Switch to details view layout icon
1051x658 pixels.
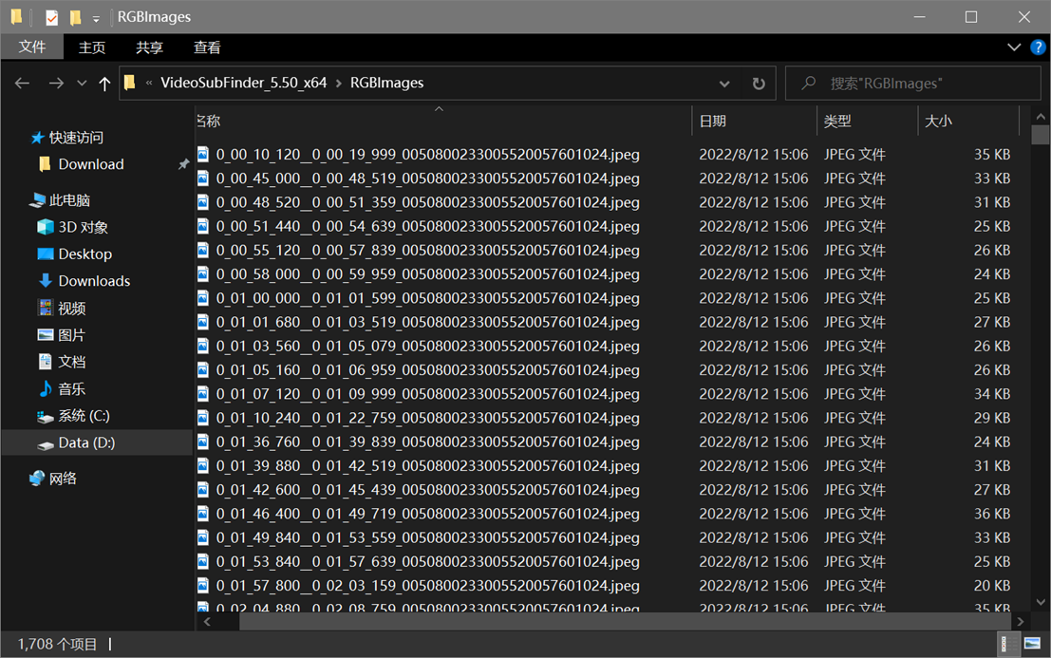pos(1004,644)
